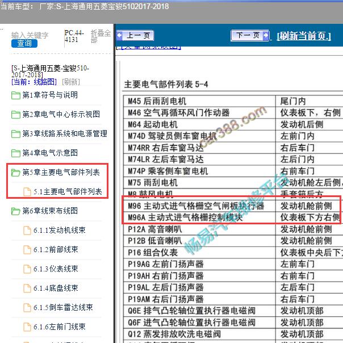The image size is (343, 343).
Task: Select Q12 蒸发排放吹洗电磁阀 cell
Action: 199,334
